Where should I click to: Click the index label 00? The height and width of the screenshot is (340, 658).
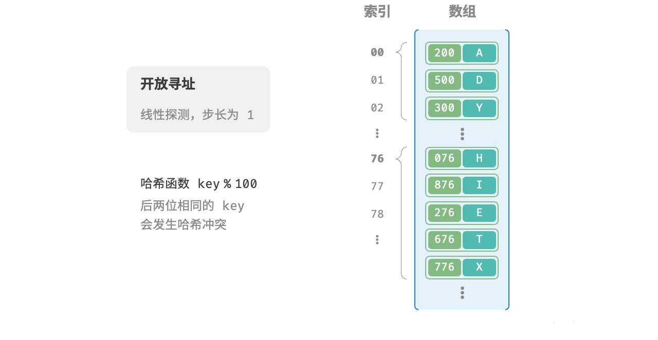tap(377, 52)
